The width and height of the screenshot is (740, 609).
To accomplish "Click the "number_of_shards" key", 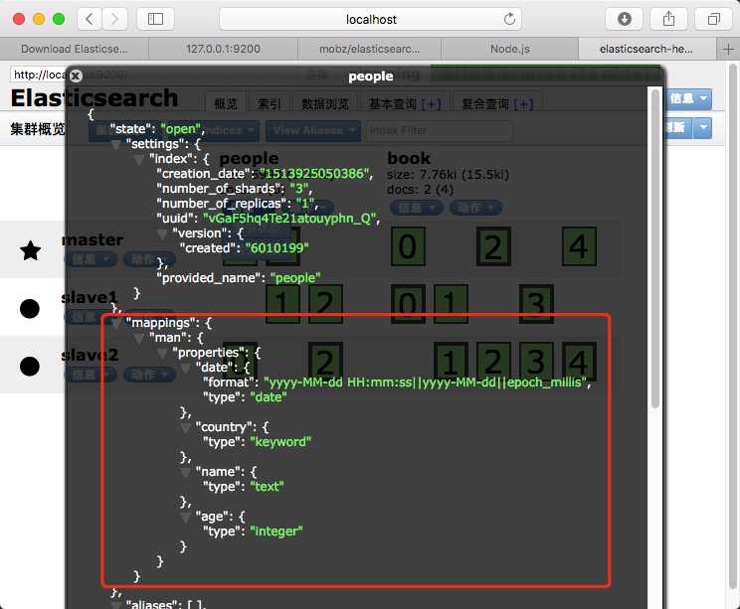I will [221, 189].
